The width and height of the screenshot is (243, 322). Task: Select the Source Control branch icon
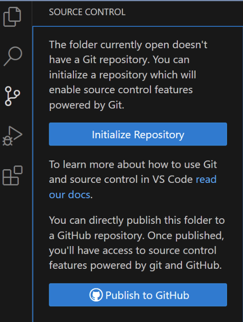(x=12, y=96)
